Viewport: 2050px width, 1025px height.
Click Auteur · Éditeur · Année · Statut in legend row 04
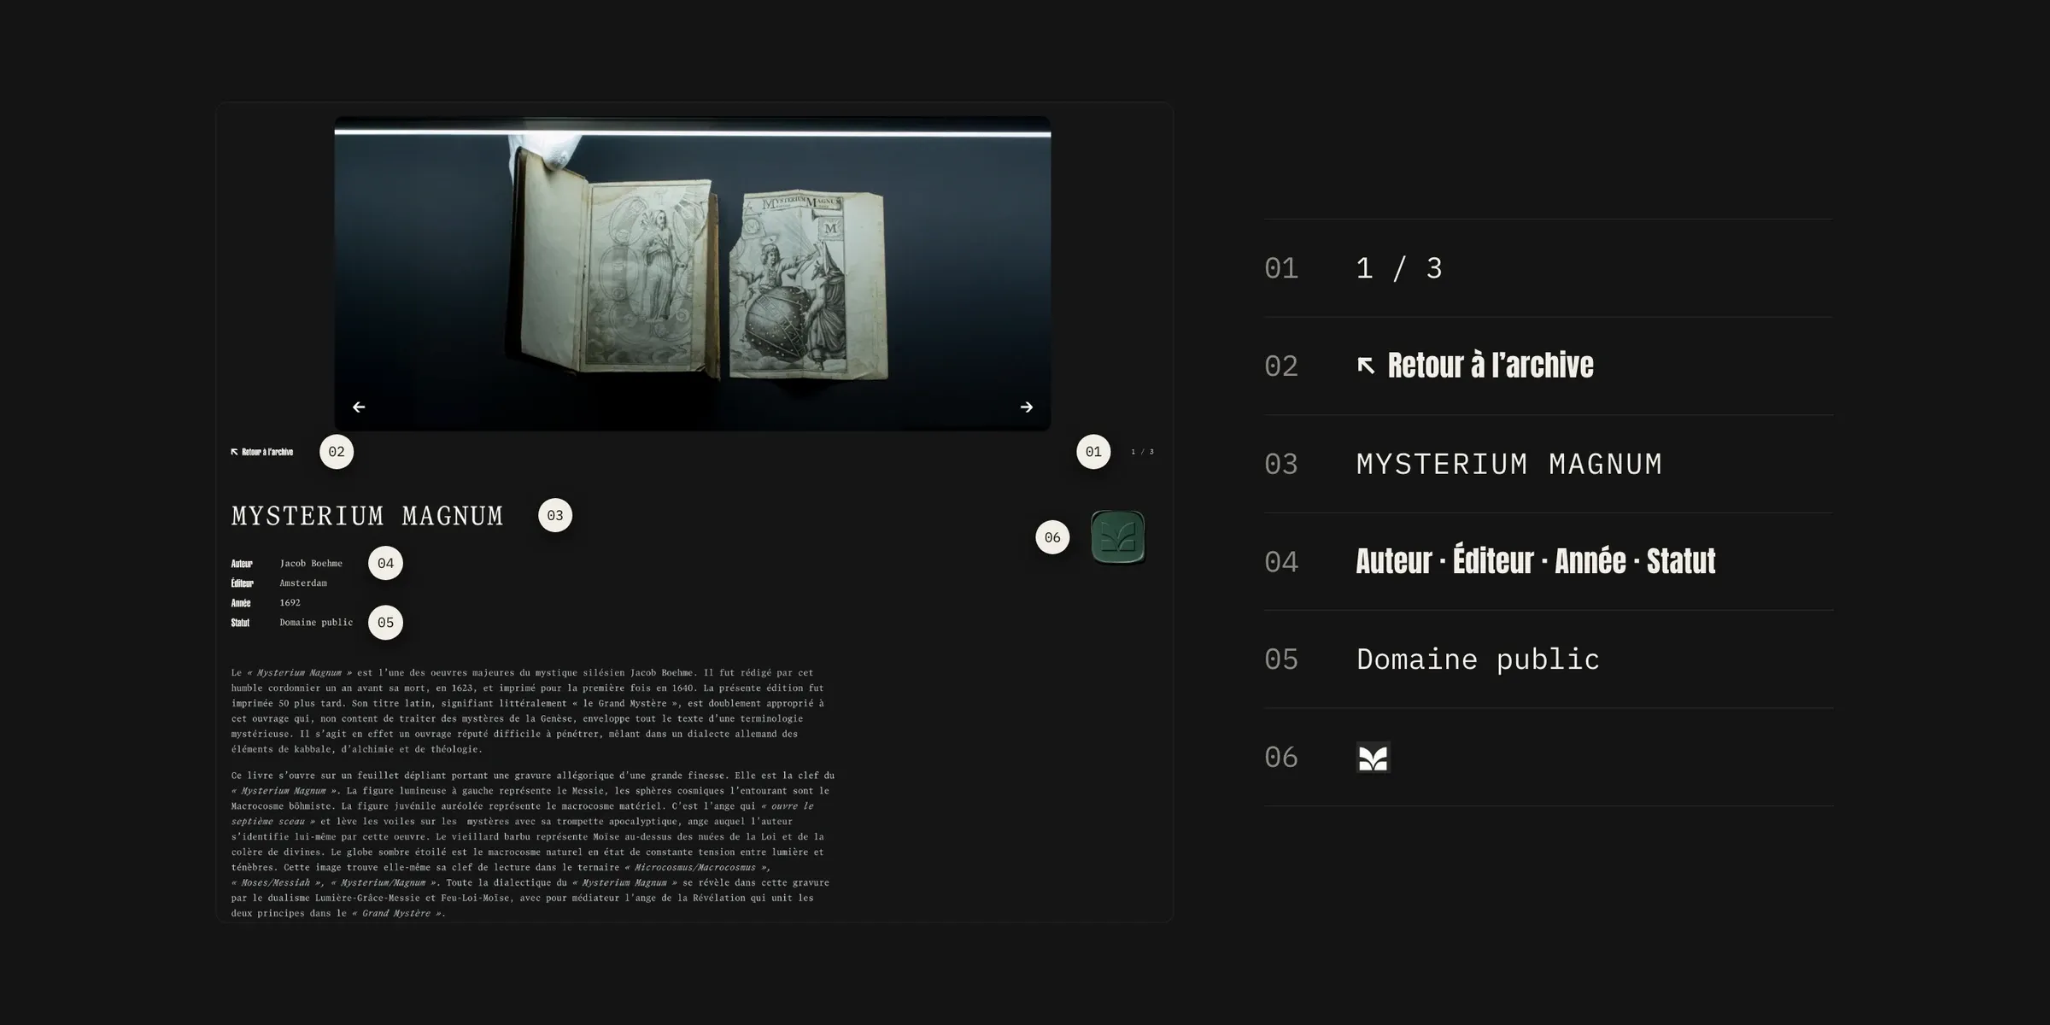tap(1536, 561)
